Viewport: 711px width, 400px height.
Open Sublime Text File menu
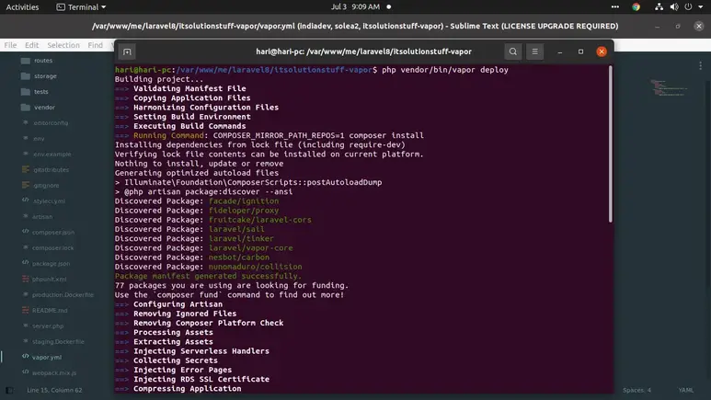pyautogui.click(x=10, y=45)
